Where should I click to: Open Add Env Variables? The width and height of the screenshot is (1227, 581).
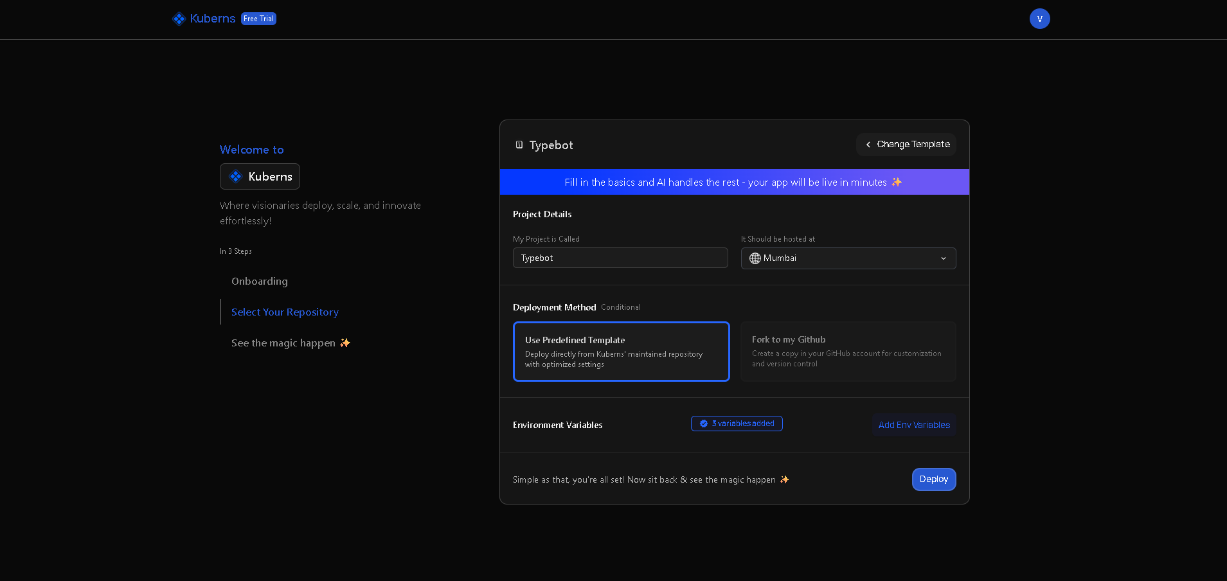[913, 425]
